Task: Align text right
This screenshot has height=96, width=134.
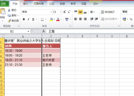Action: pos(85,19)
